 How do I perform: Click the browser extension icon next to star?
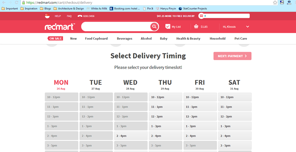click(x=282, y=3)
